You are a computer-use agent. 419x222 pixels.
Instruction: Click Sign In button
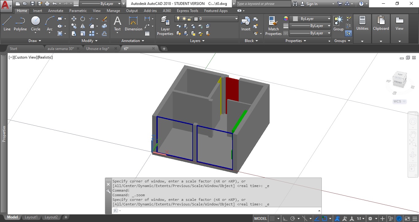coord(309,4)
